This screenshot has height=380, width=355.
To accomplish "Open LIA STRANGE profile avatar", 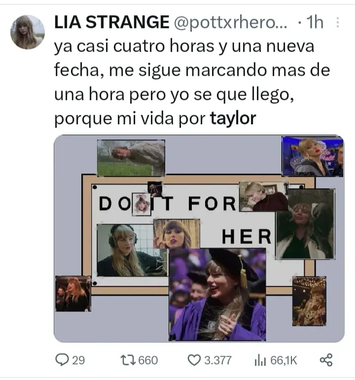I will tap(28, 32).
